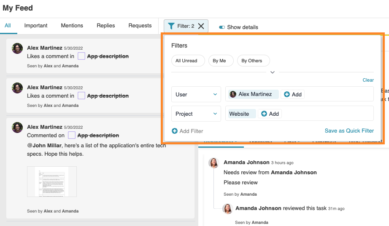Toggle the Show details switch
Image resolution: width=389 pixels, height=226 pixels.
[222, 27]
